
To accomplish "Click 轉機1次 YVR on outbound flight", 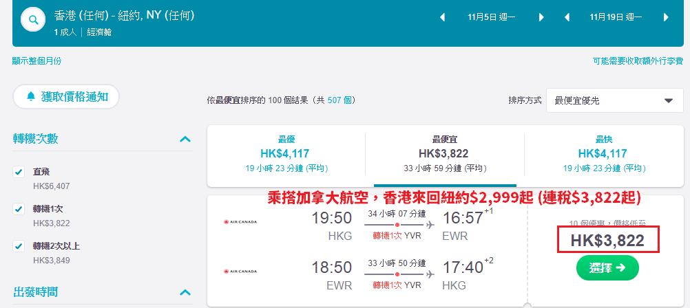I will coord(397,236).
